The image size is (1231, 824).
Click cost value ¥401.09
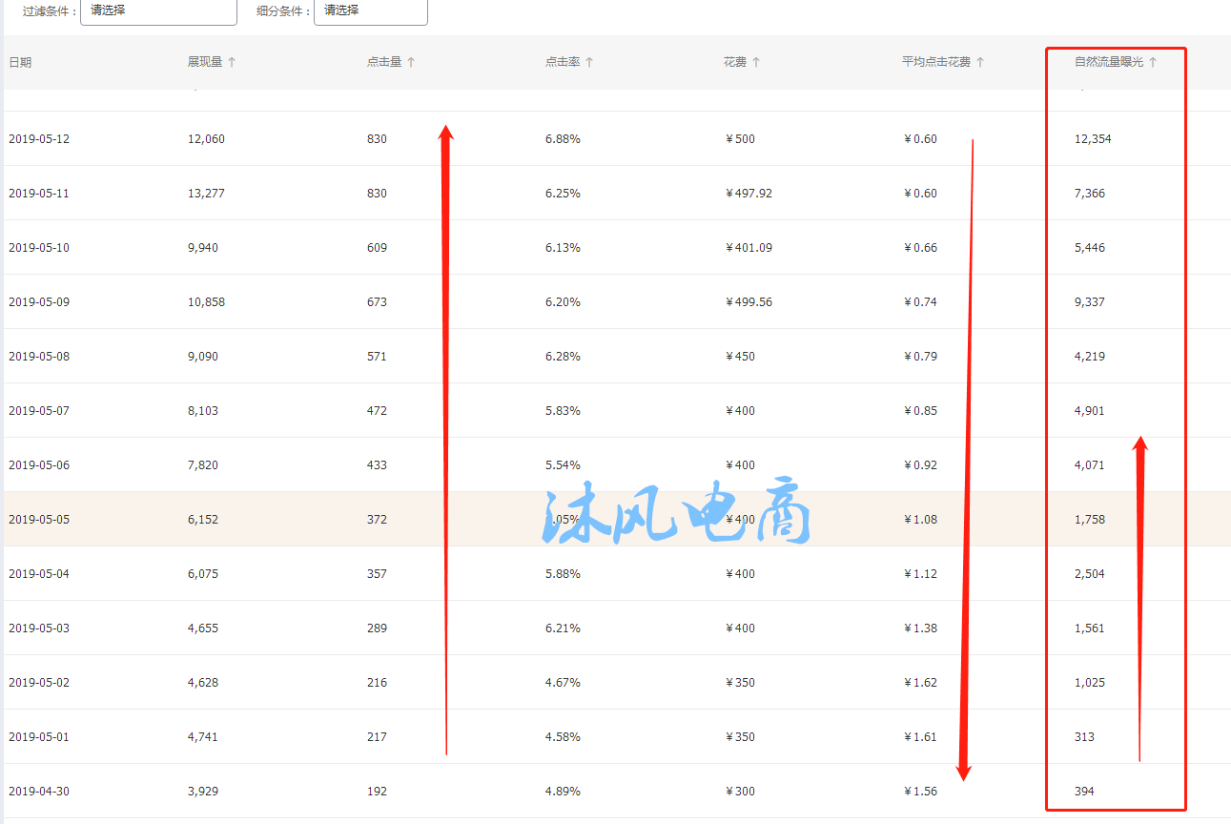(749, 248)
